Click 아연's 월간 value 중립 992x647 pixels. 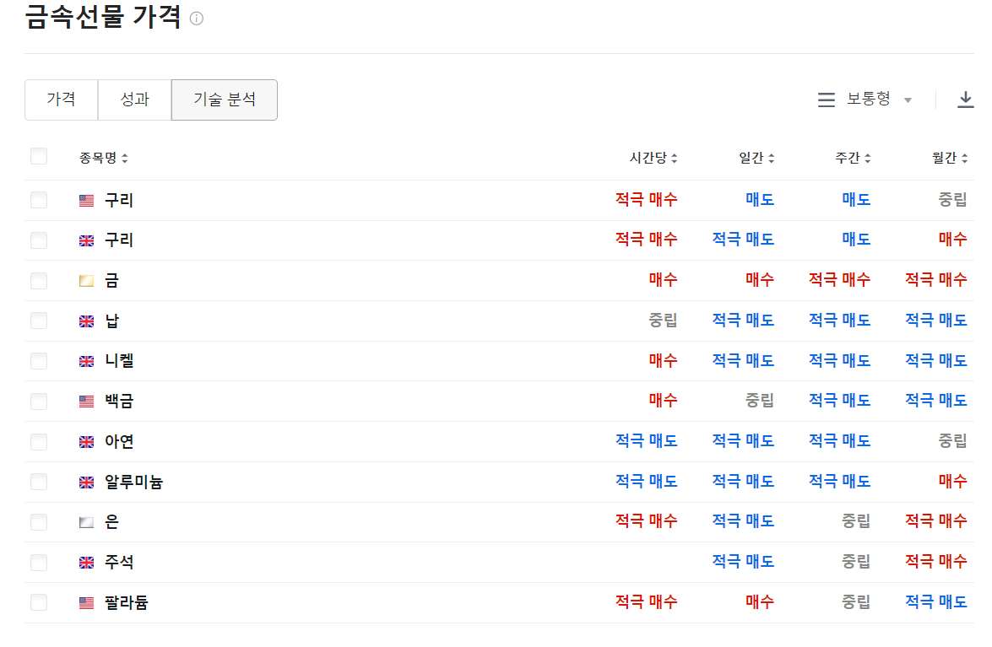click(953, 441)
